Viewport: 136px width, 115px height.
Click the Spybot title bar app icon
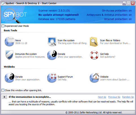(x=3, y=3)
